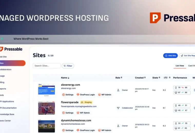195x133 pixels.
Task: Click the Collaborator role icon for flowersparade
Action: click(x=118, y=108)
